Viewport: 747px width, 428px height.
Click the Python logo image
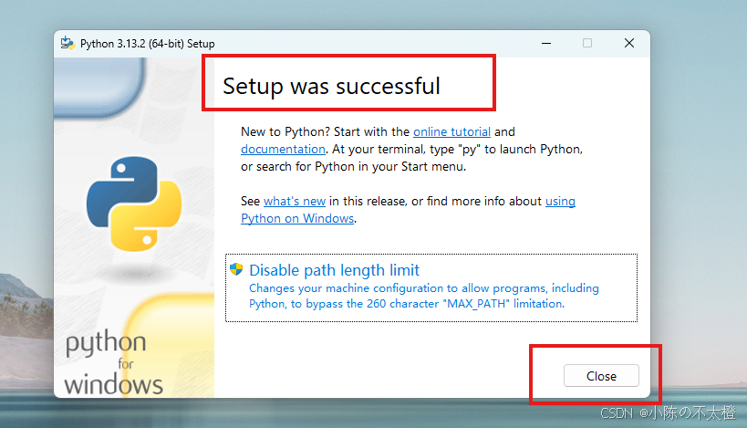click(134, 204)
